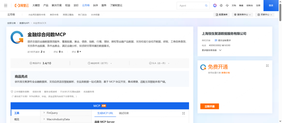The image size is (282, 123).
Task: Open the 服务商中心 dropdown
Action: (242, 15)
